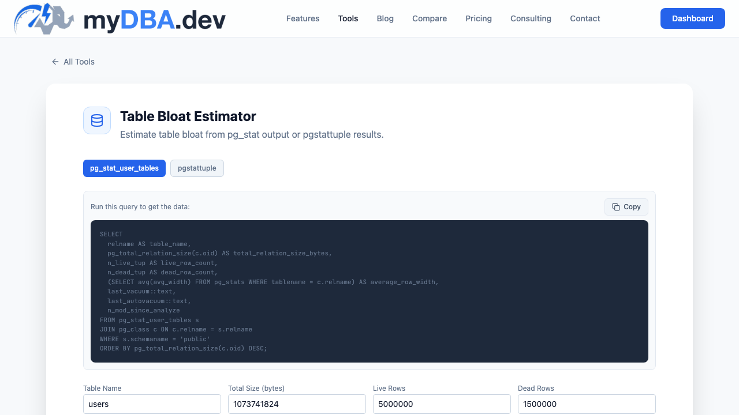Click the myDBA.dev elephant logo
This screenshot has width=739, height=415.
[x=44, y=18]
